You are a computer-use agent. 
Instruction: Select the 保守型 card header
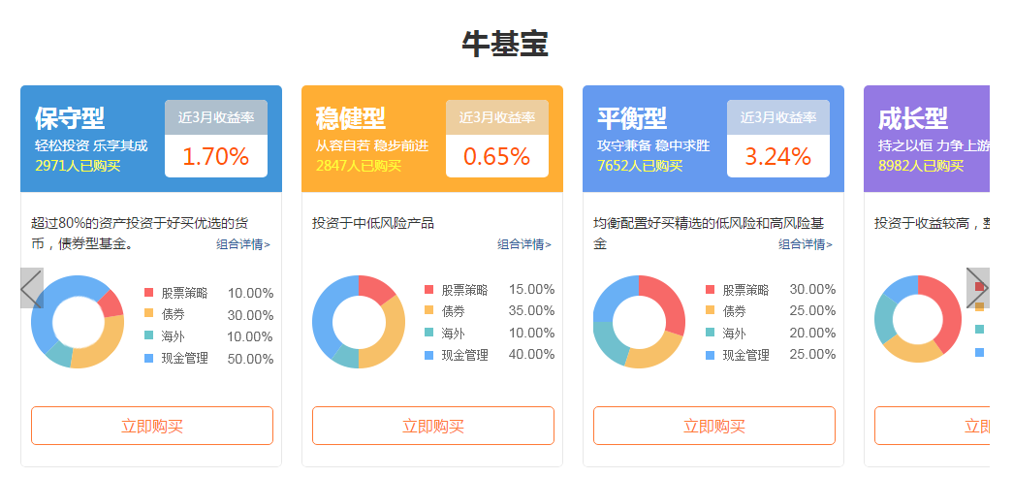tap(92, 139)
